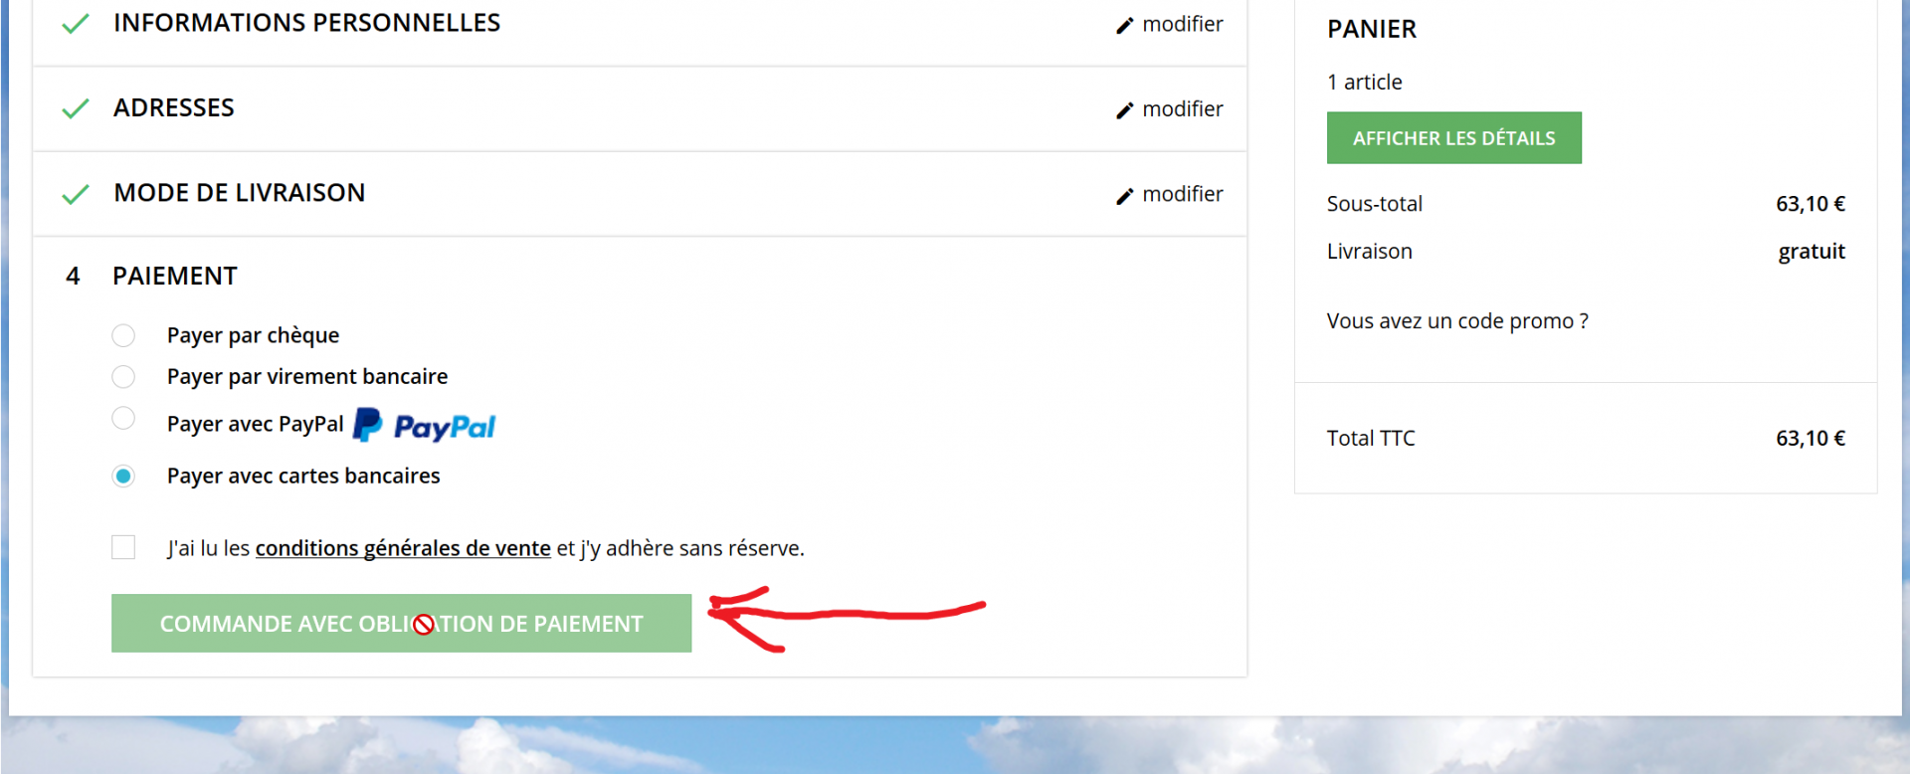Click green checkmark beside Informations Personnelles
1910x774 pixels.
coord(76,24)
